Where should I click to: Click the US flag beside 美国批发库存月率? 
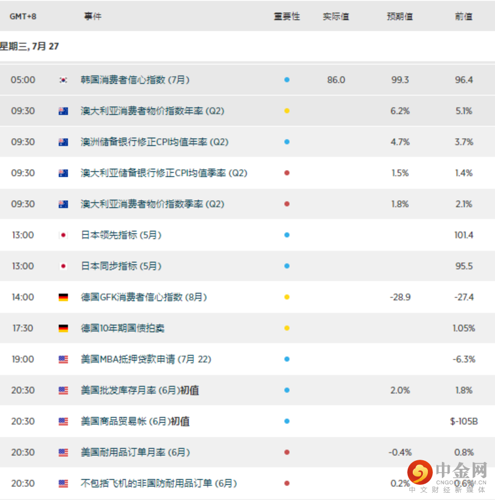(x=63, y=390)
